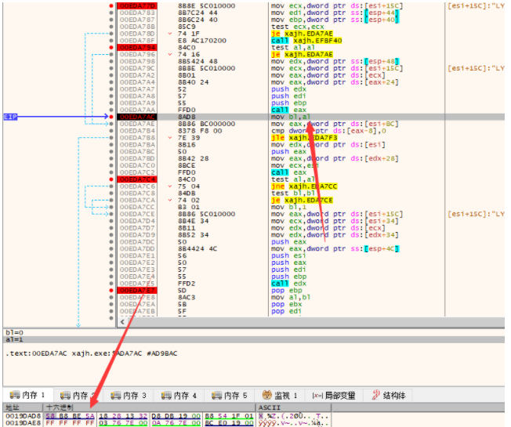Click the EIP pointer label
Screen dimensions: 511x427
(10, 117)
